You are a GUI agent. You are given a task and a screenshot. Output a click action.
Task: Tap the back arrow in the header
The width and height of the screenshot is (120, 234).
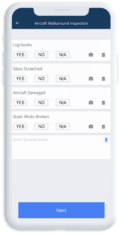point(17,23)
